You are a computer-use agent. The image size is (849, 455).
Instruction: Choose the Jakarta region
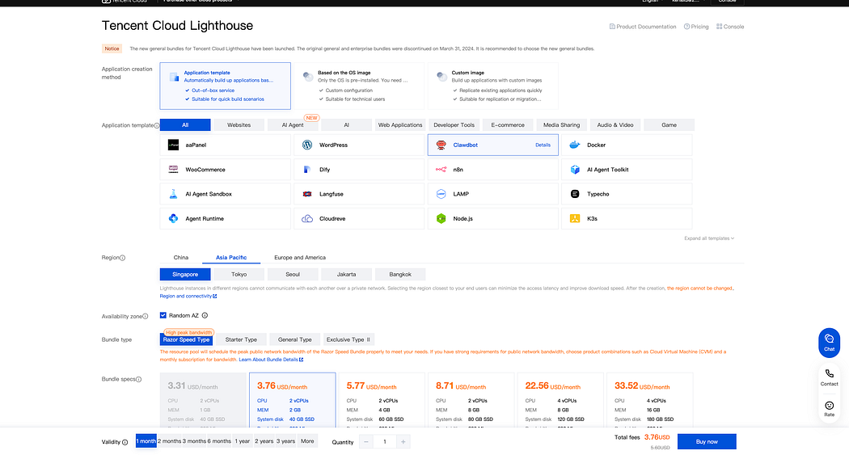[x=347, y=274]
